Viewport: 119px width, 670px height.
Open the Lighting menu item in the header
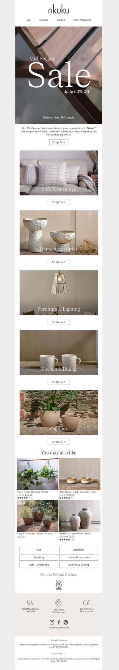click(61, 20)
